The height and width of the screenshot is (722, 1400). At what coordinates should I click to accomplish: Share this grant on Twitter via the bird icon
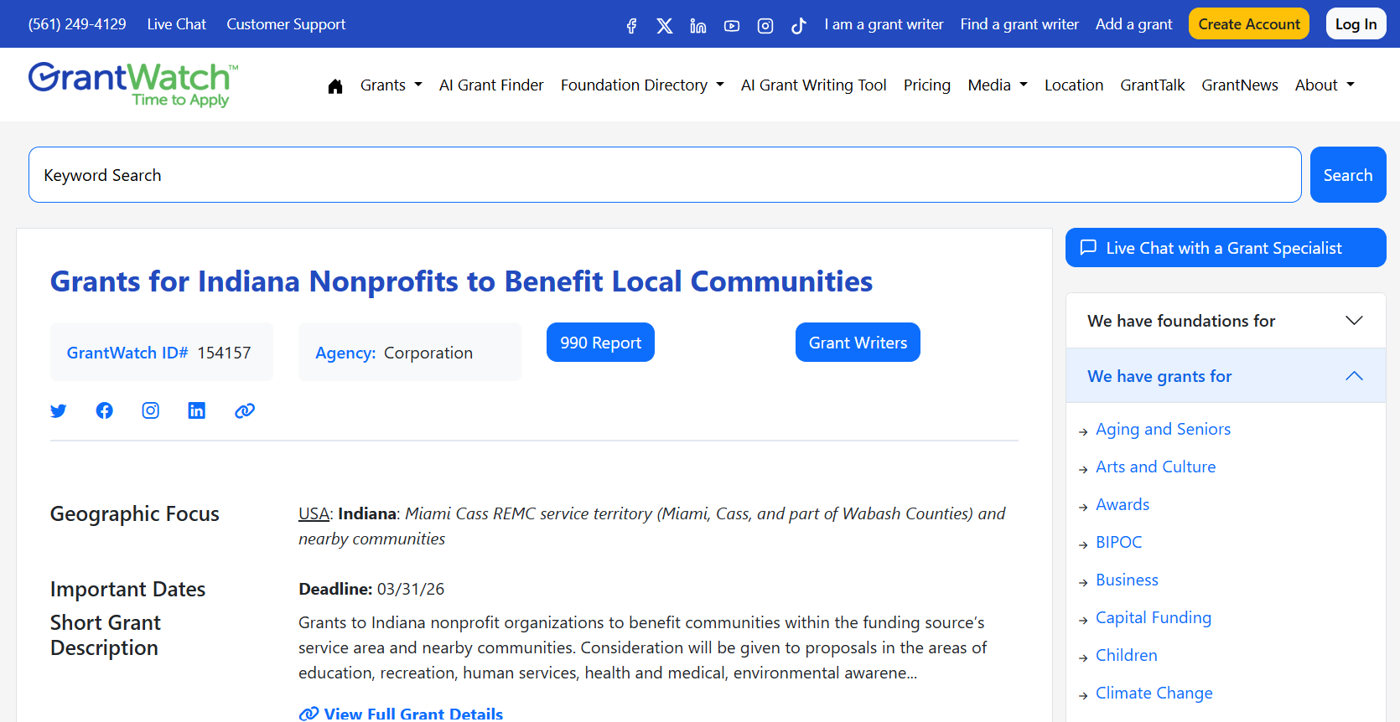[x=58, y=410]
